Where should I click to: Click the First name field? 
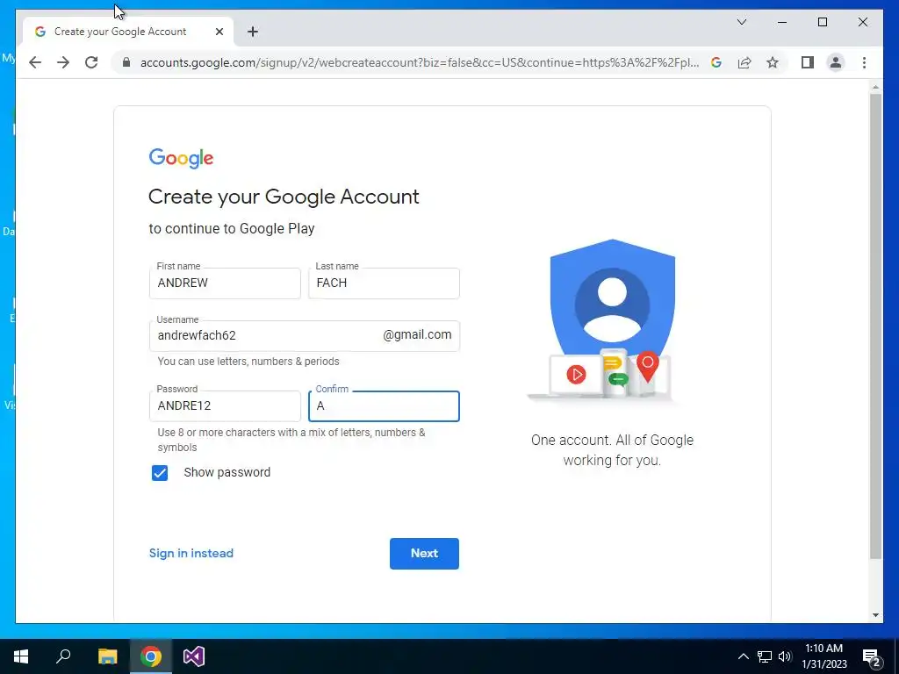(225, 283)
